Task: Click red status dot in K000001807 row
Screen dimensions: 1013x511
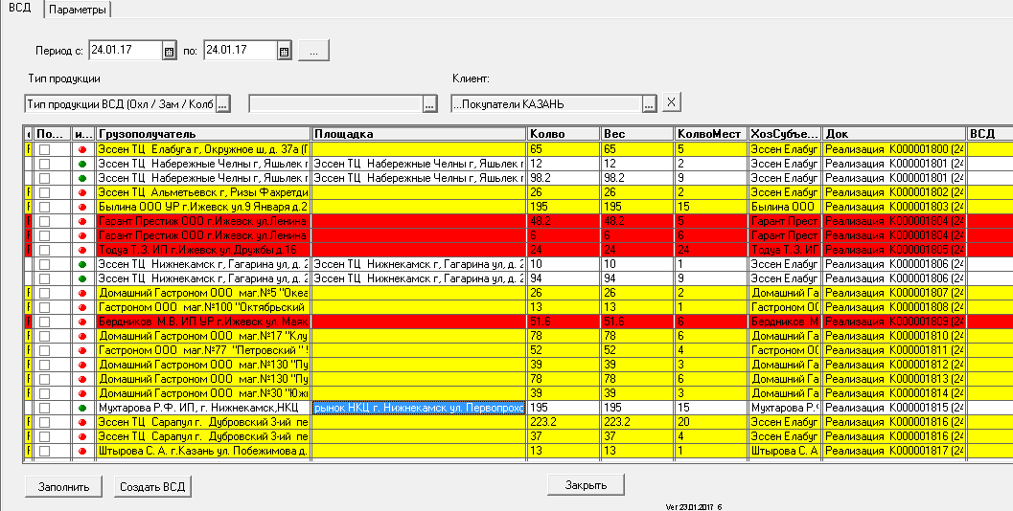Action: coord(81,293)
